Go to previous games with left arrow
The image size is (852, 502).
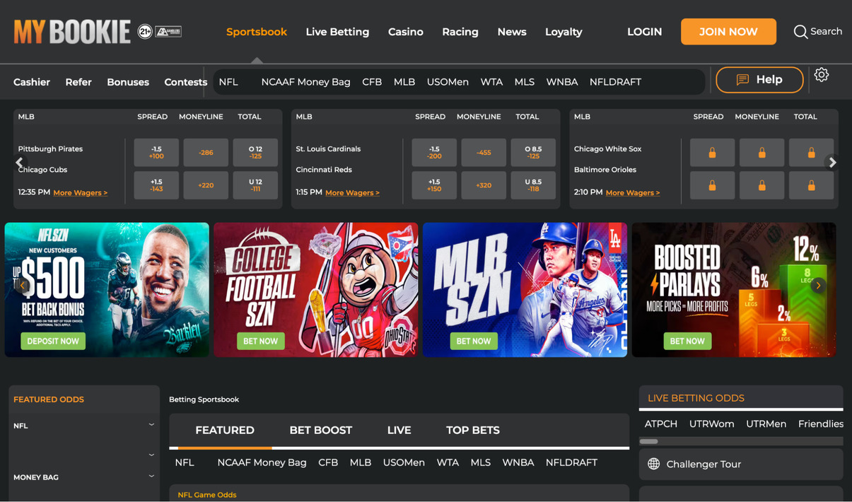[x=20, y=163]
